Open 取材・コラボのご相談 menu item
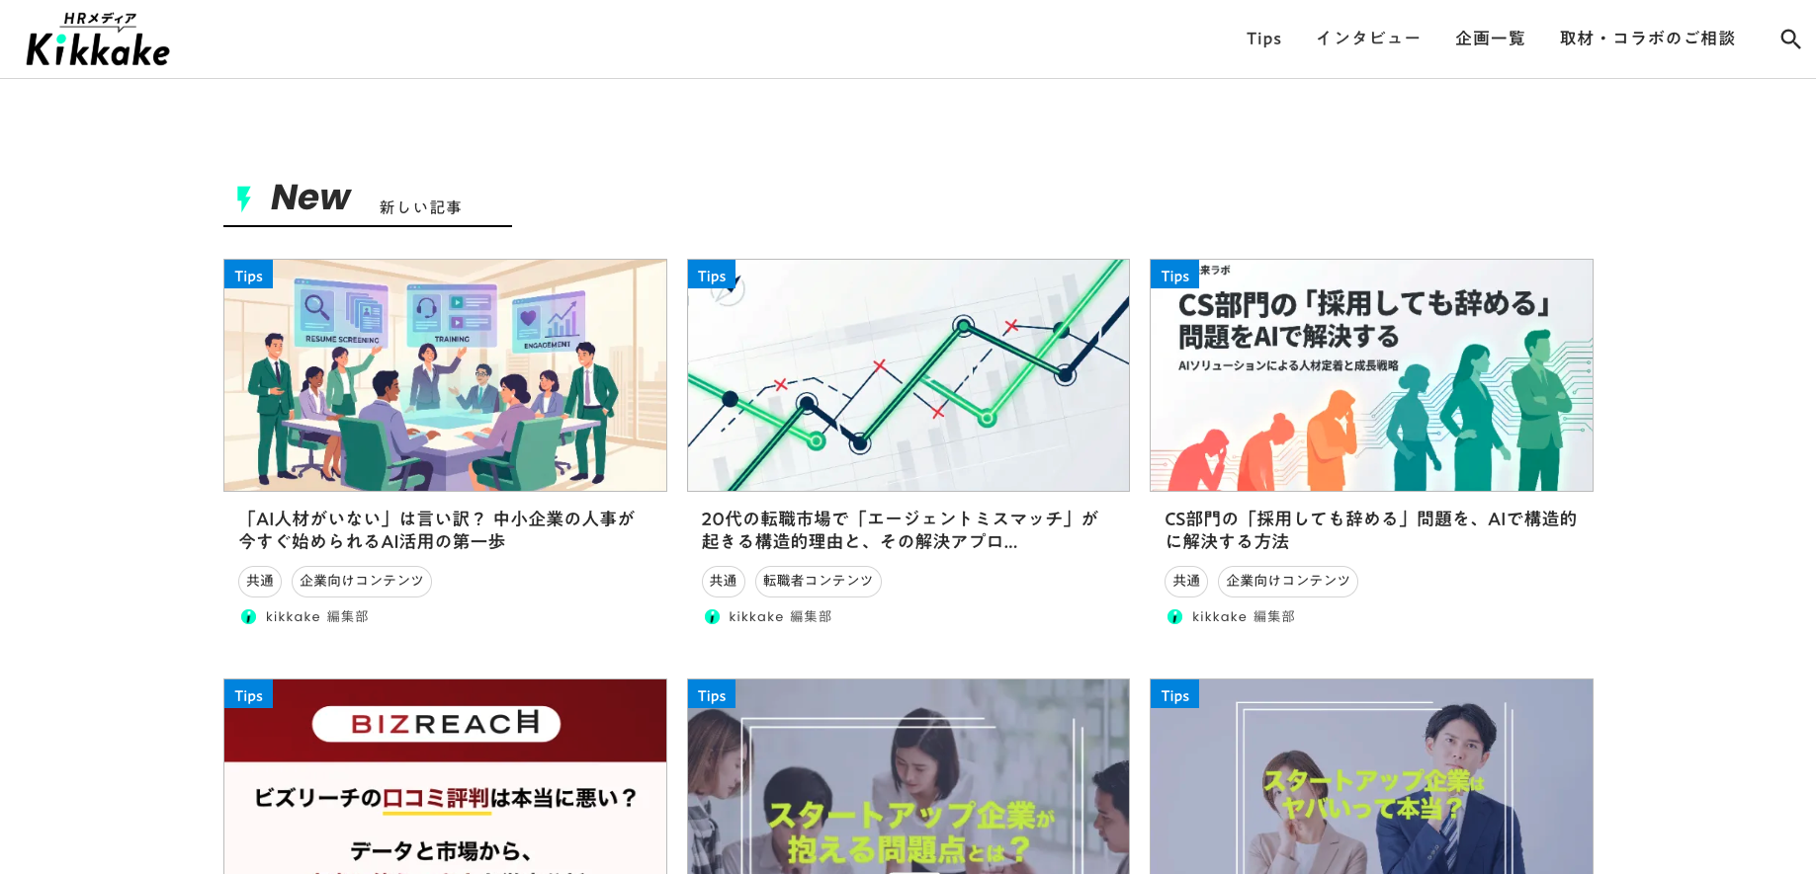 coord(1647,39)
